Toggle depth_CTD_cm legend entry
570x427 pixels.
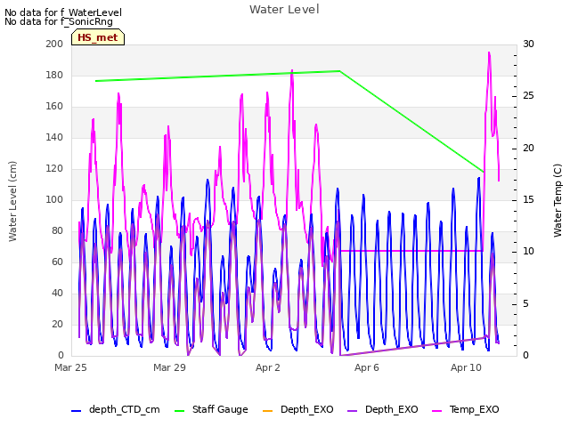(x=115, y=409)
